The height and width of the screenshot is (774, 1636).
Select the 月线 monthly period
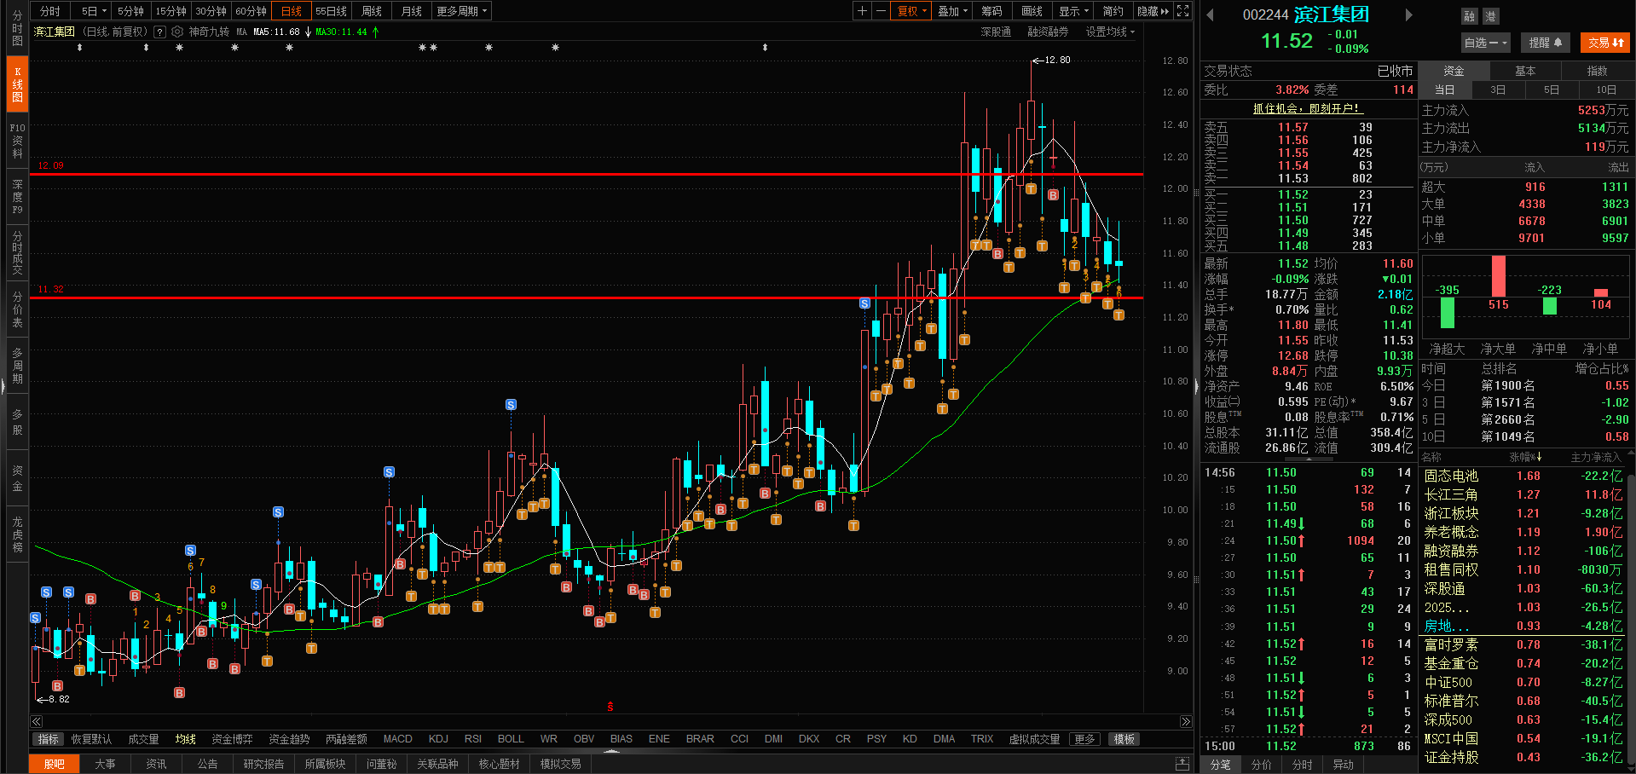tap(412, 11)
